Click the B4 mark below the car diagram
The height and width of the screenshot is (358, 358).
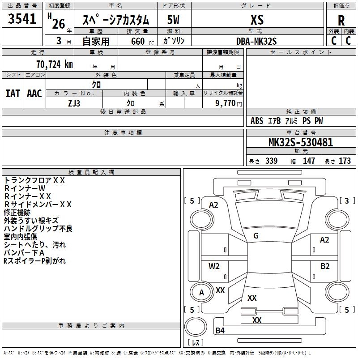click(x=220, y=331)
